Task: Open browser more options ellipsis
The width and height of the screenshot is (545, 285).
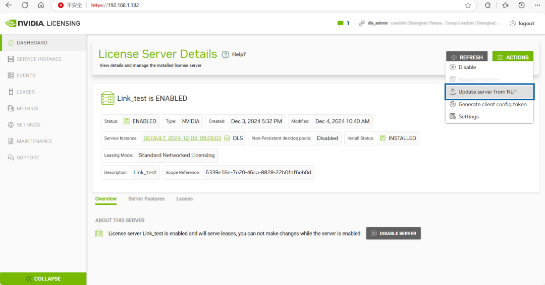Action: click(x=537, y=5)
